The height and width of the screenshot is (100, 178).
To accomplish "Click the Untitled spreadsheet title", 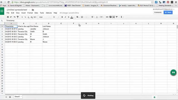I will pos(17,10).
